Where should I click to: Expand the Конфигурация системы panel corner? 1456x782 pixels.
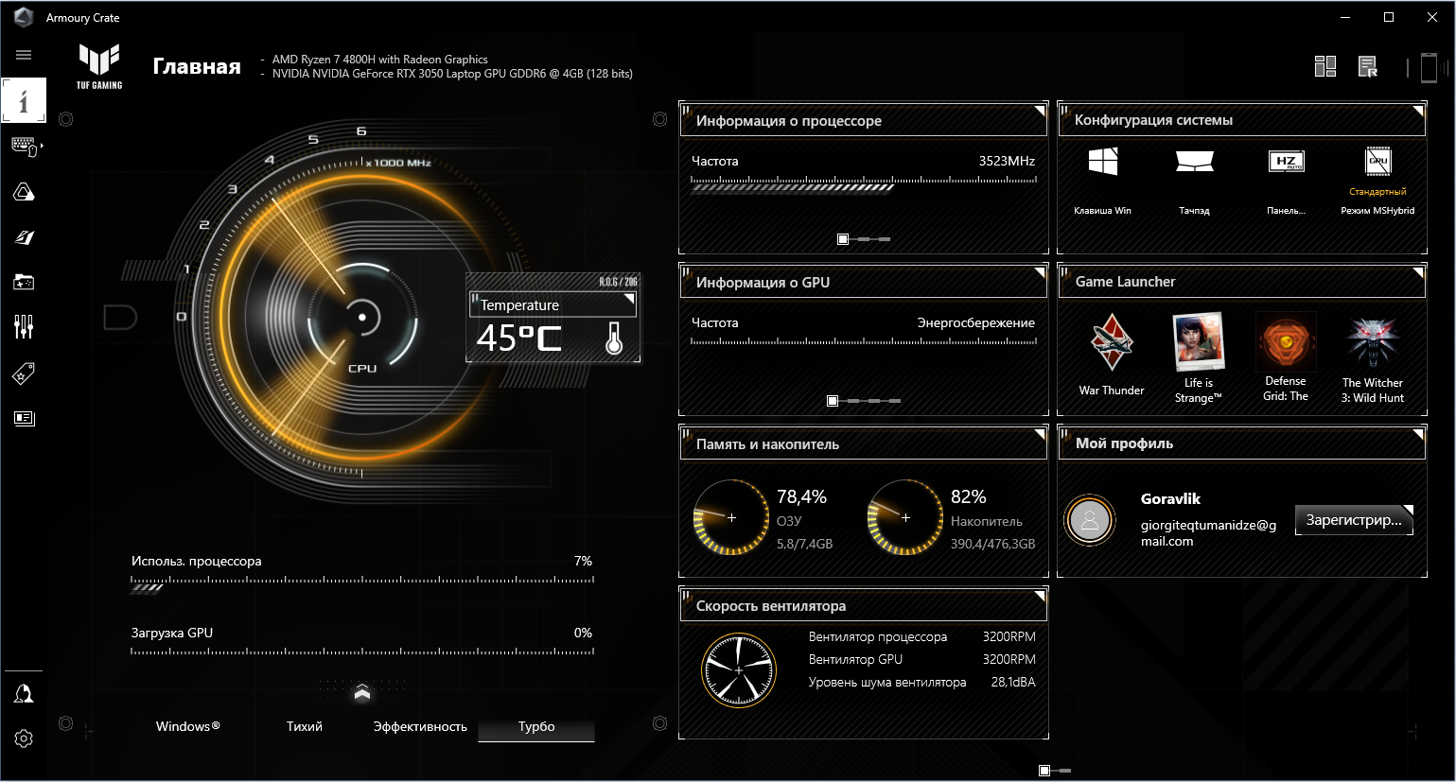point(1417,112)
